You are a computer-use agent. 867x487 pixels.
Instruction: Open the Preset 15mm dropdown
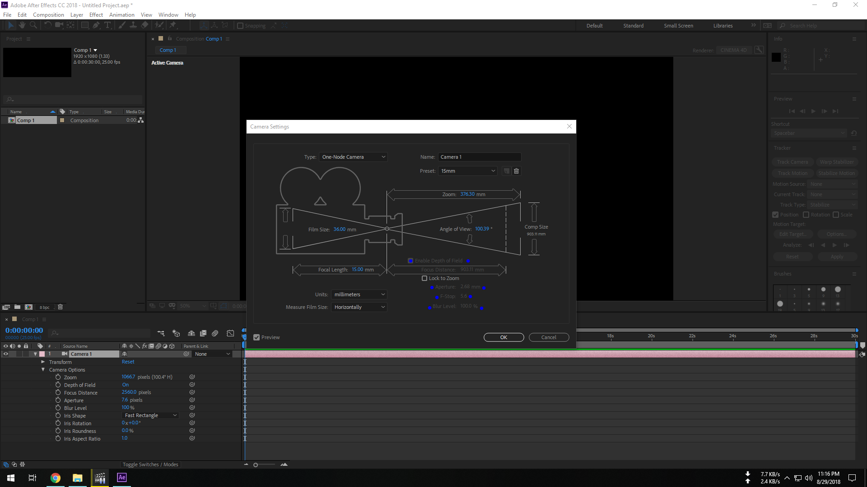point(468,171)
